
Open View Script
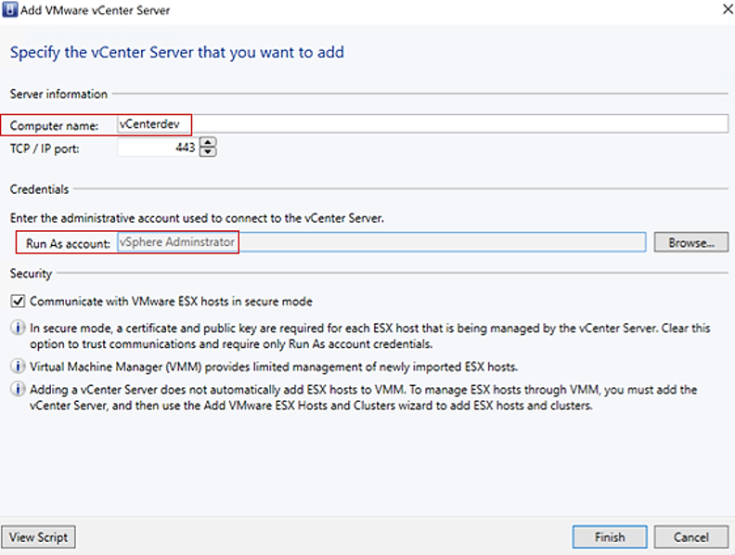pos(37,536)
